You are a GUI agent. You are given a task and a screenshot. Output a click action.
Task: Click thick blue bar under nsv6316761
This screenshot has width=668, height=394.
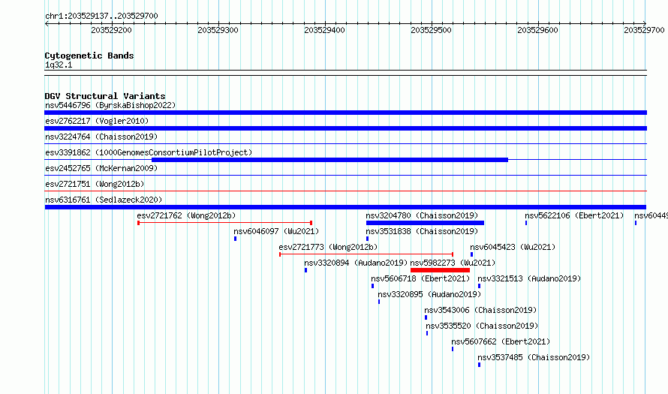[x=345, y=207]
